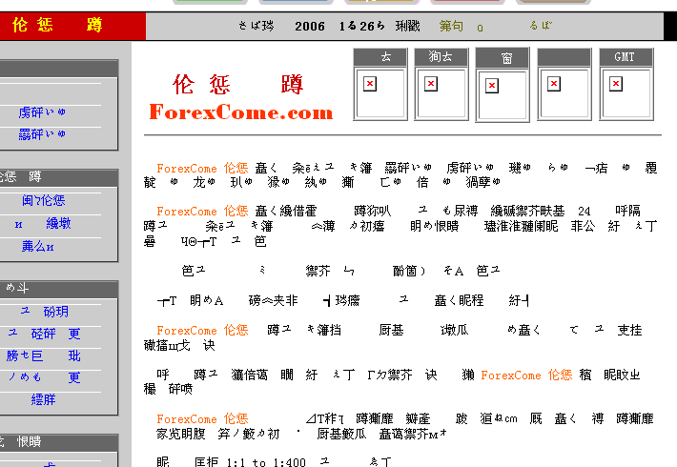This screenshot has height=467, width=677.
Task: Click the broken image in the unlabeled clock box
Action: pyautogui.click(x=554, y=83)
